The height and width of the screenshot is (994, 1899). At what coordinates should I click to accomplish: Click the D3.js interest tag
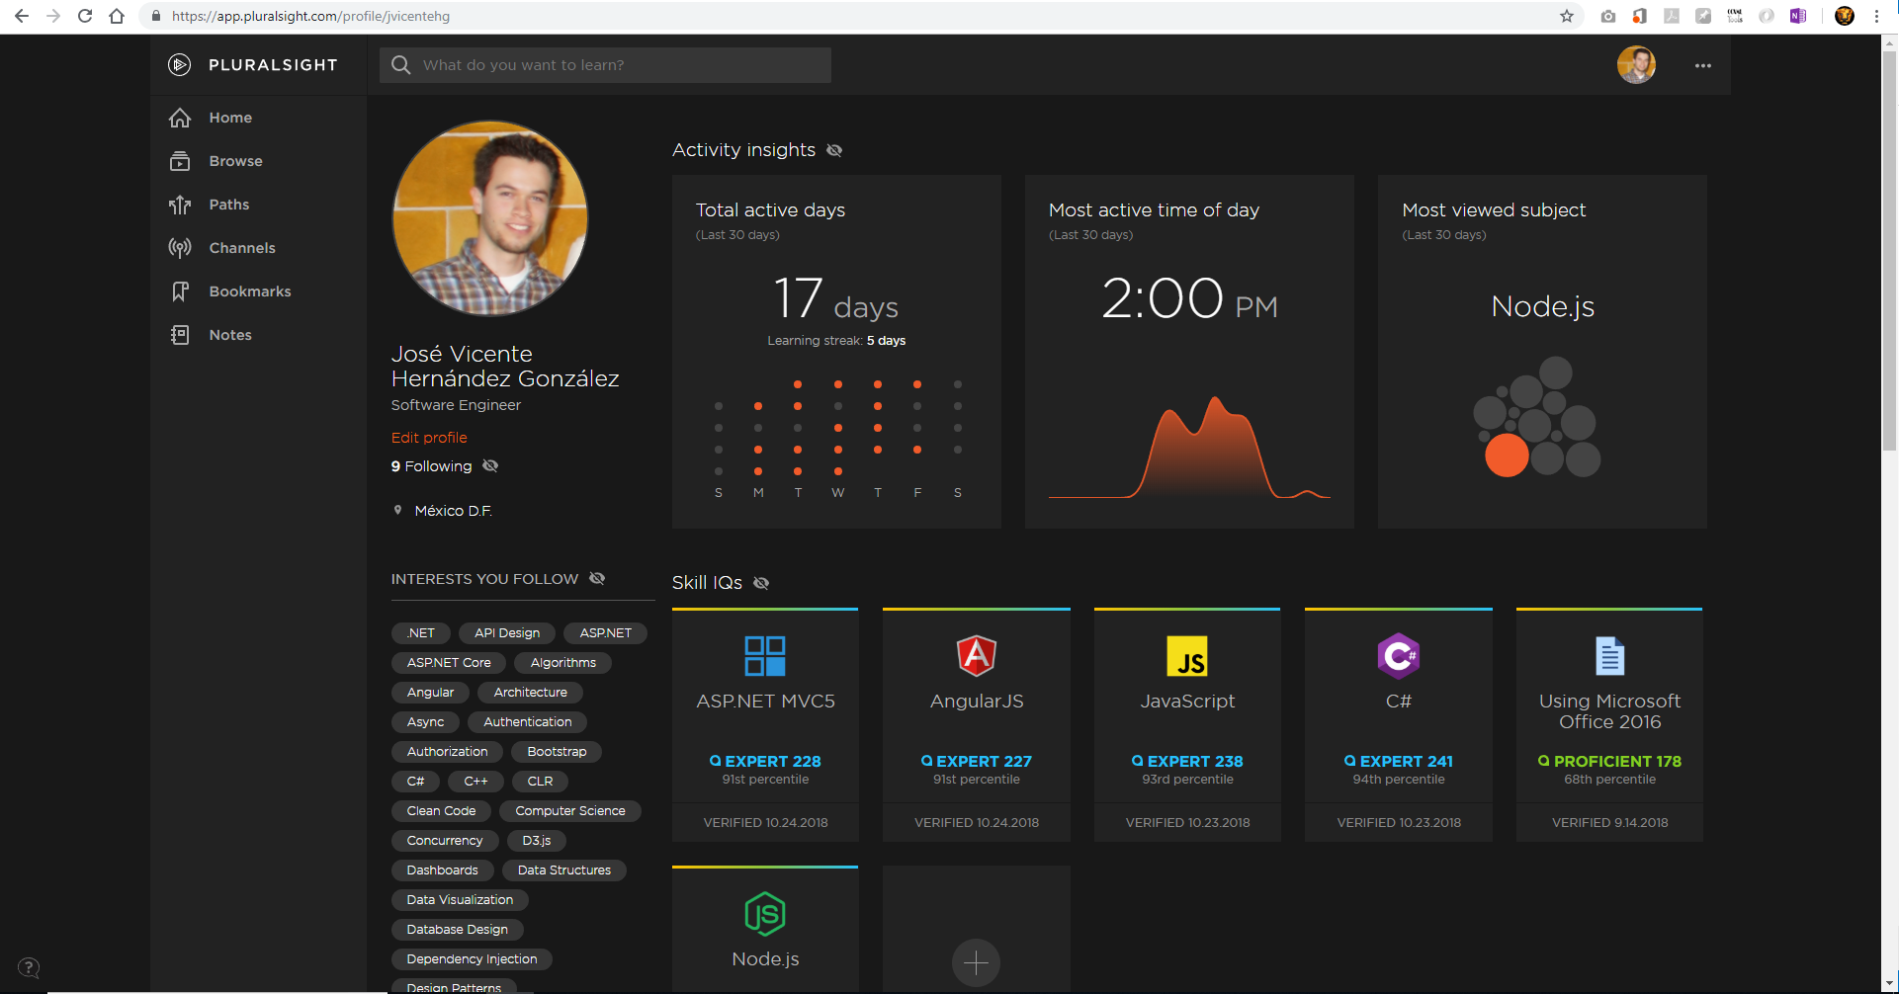[537, 841]
